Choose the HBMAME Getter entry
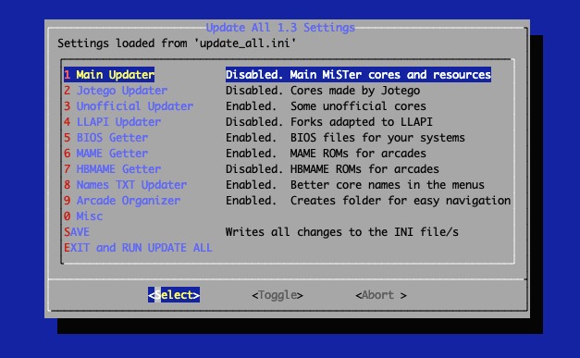This screenshot has width=580, height=358. [x=113, y=169]
